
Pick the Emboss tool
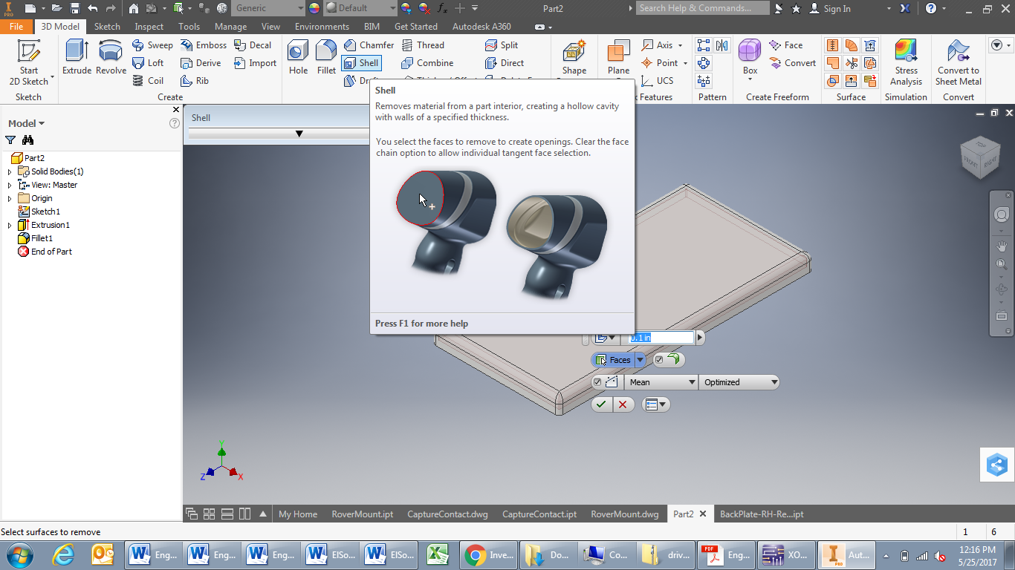pyautogui.click(x=204, y=45)
